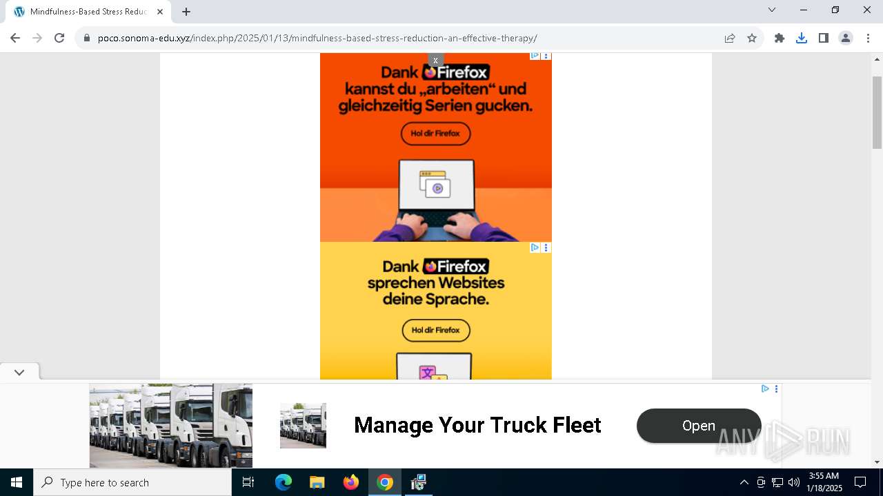The image size is (883, 496).
Task: Switch to Chrome in the taskbar
Action: (x=385, y=482)
